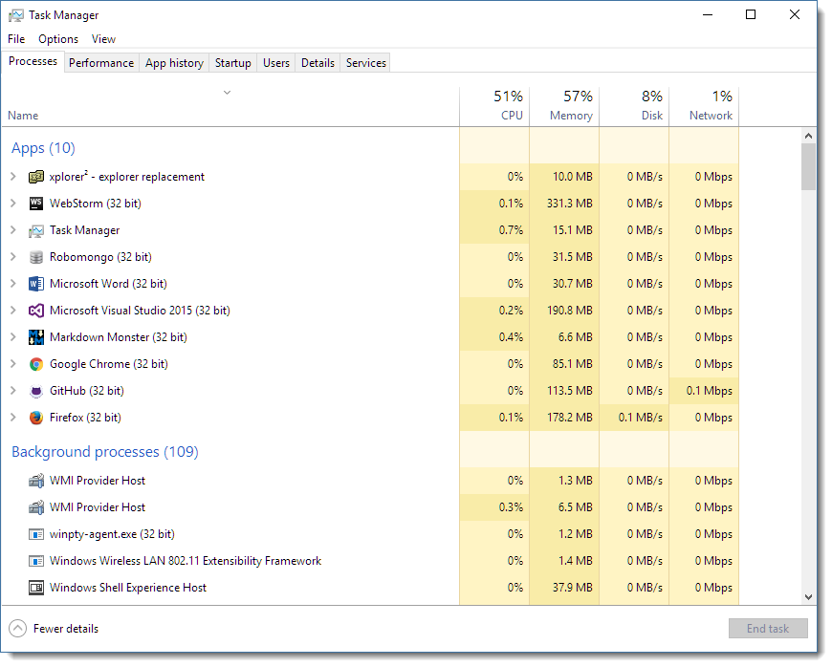Select the Markdown Monster app icon

[x=35, y=336]
